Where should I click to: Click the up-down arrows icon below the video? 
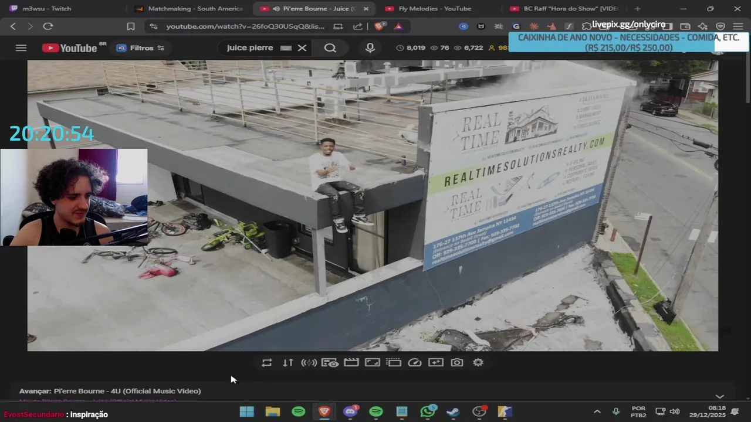coord(288,363)
